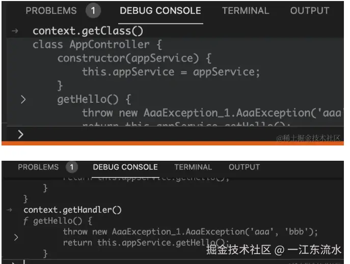Open the TERMINAL tab in lower panel
This screenshot has width=350, height=264.
point(193,167)
